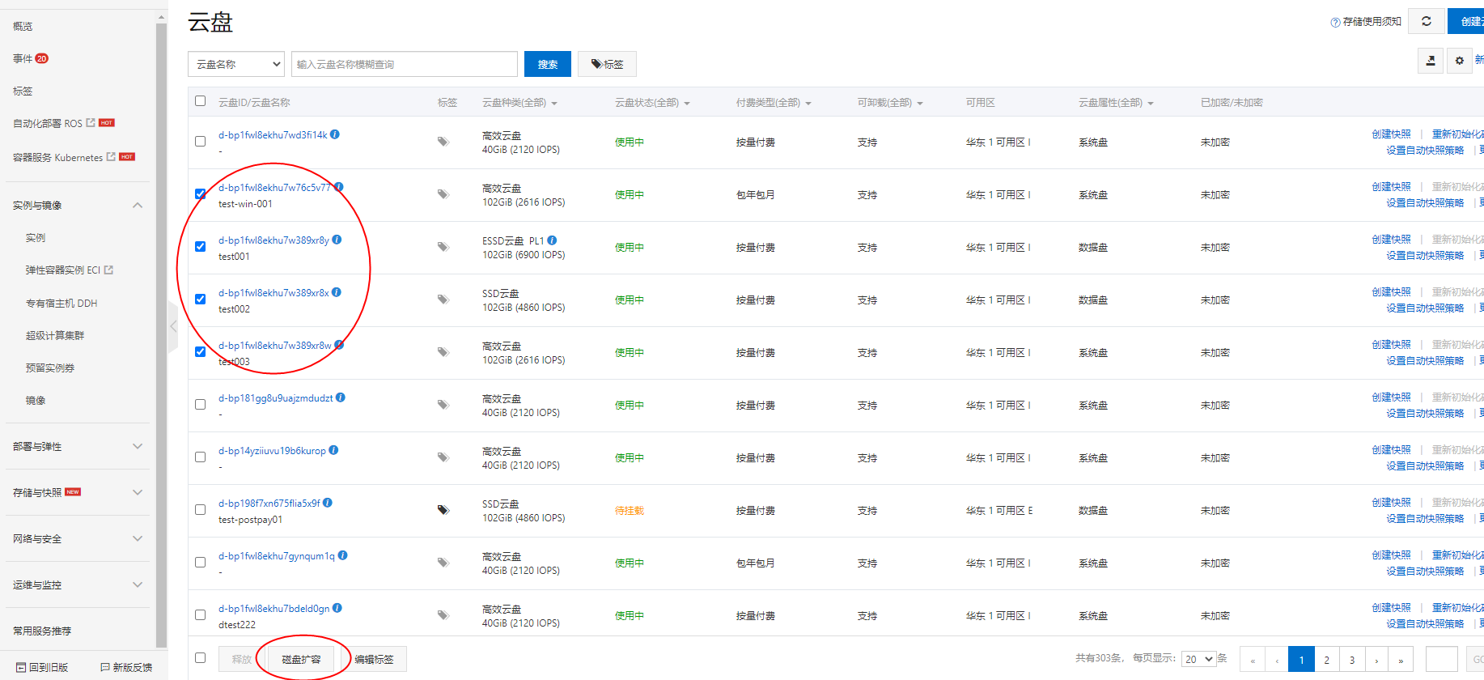
Task: Open 概览 in the sidebar
Action: click(23, 27)
